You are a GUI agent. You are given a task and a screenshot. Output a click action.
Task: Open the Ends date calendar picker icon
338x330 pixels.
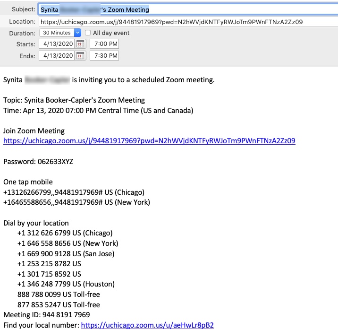click(x=80, y=56)
